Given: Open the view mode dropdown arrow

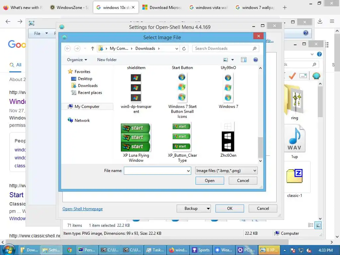Looking at the screenshot, I should [x=232, y=60].
